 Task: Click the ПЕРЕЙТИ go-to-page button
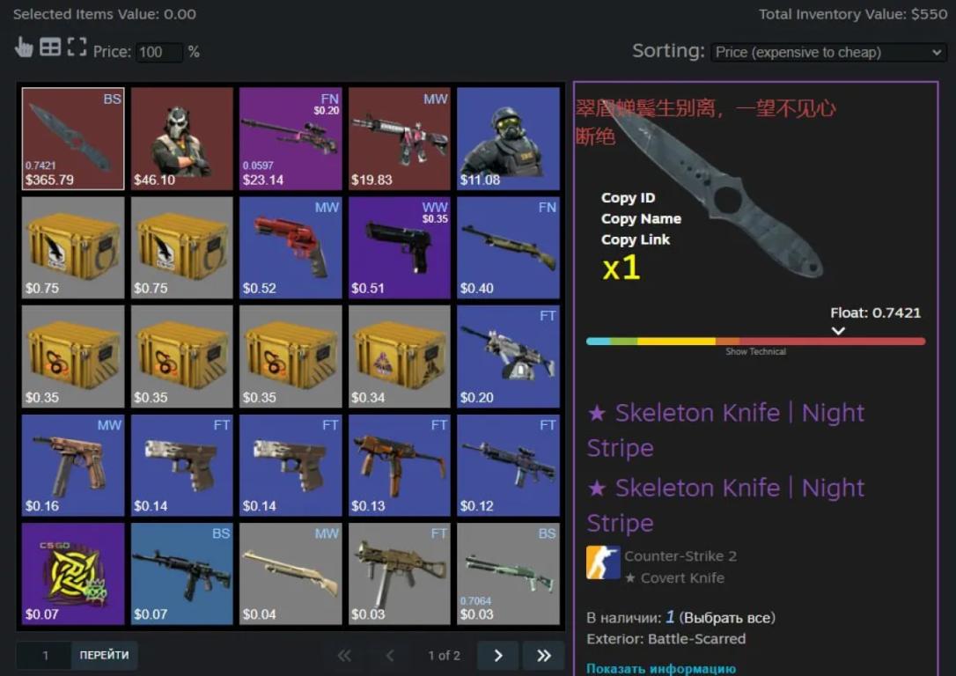104,655
